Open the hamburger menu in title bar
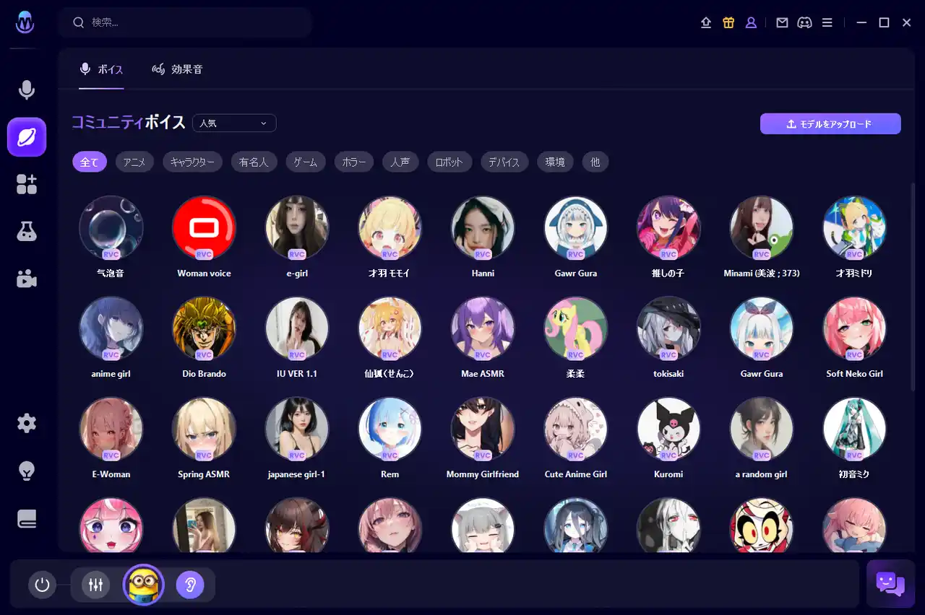 tap(827, 22)
